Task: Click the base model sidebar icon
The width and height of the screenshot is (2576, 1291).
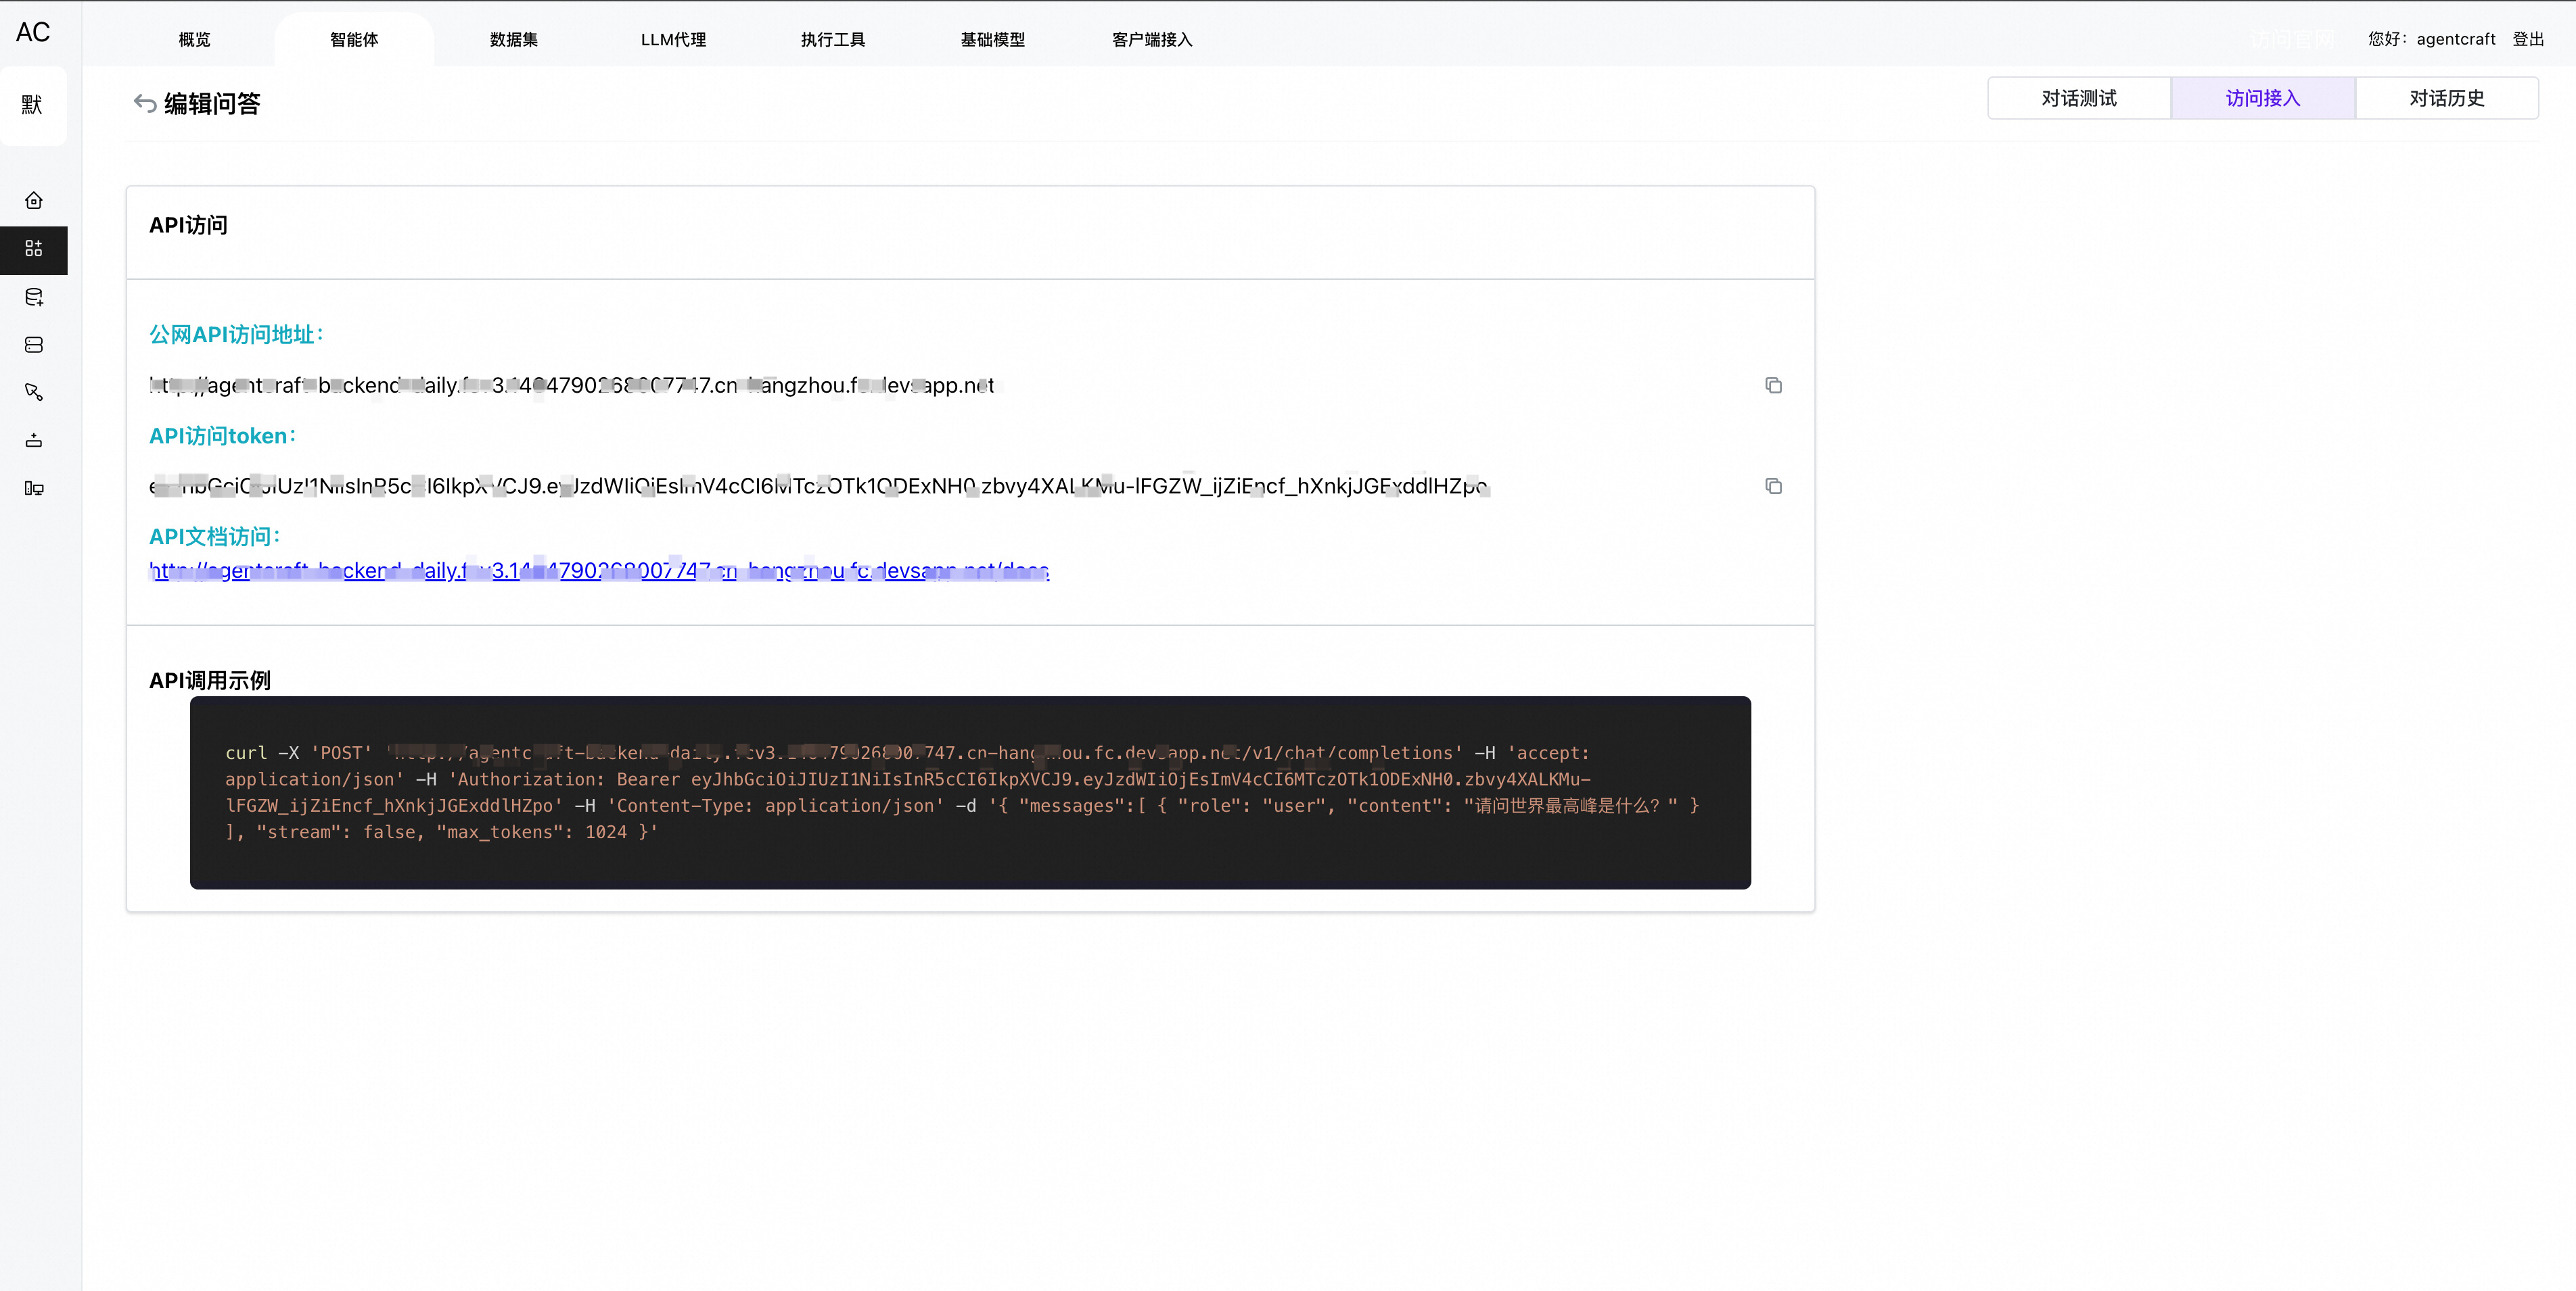Action: tap(34, 441)
